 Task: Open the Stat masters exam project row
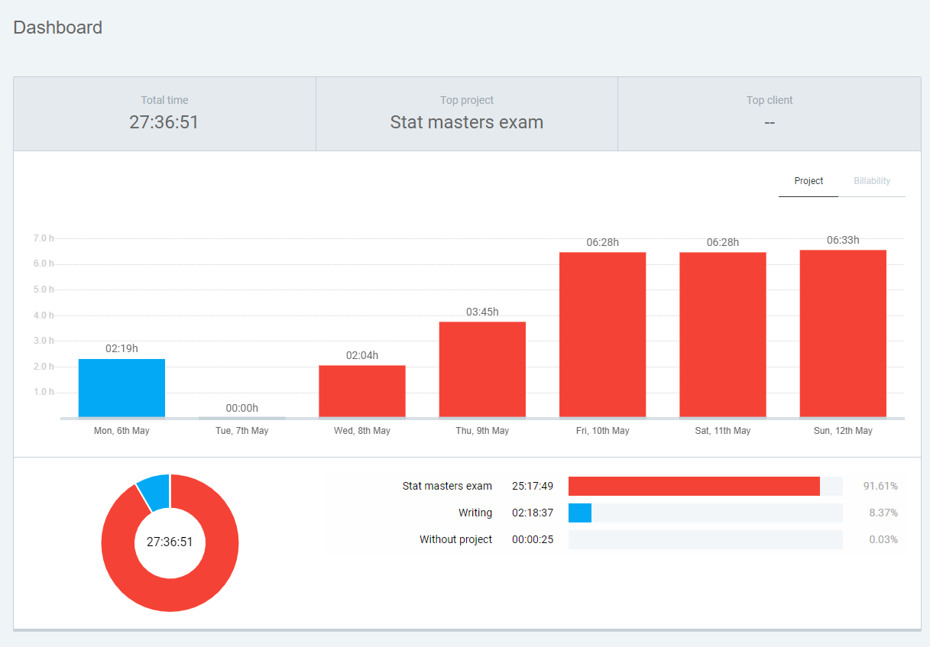point(447,486)
